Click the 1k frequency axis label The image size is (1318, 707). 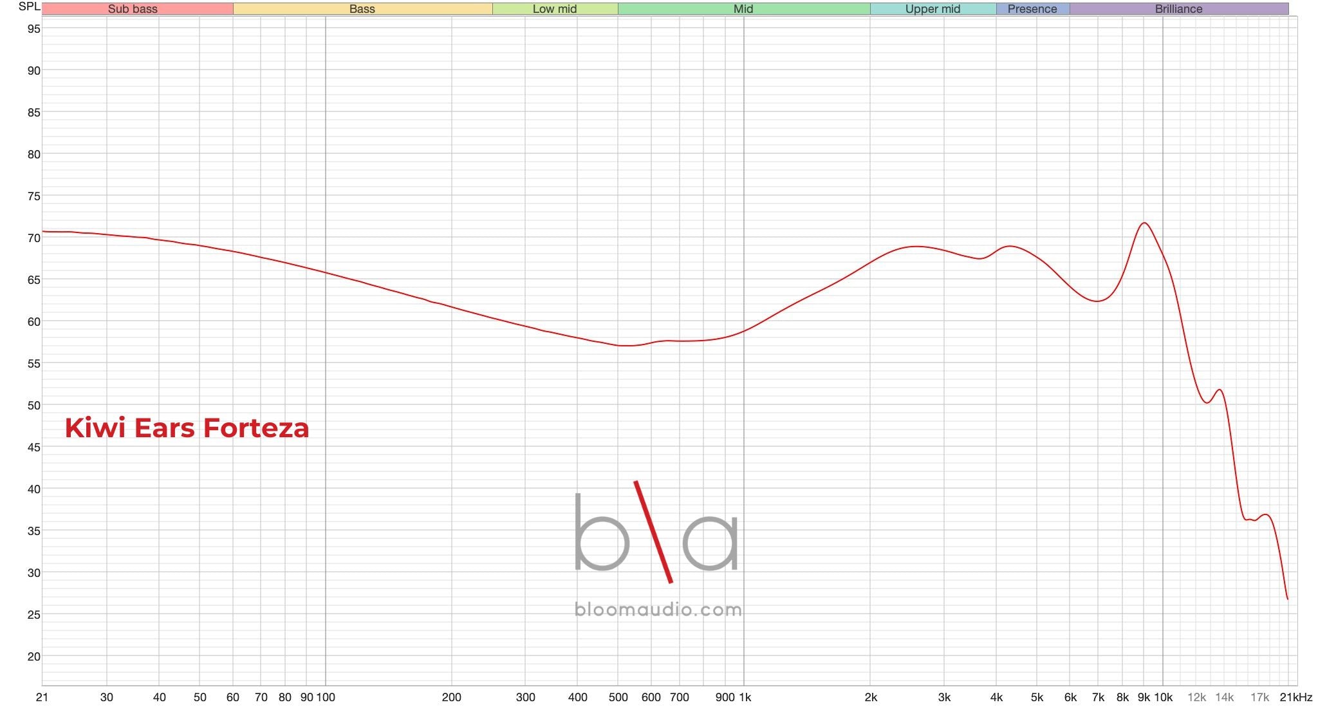745,697
